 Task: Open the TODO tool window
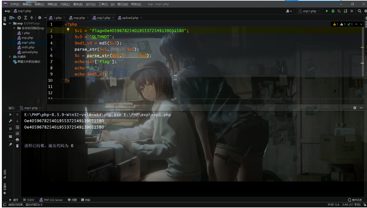click(29, 200)
